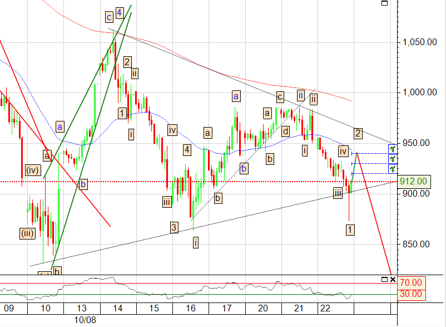The width and height of the screenshot is (446, 327).
Task: Click the RSI 70.00 overbought level label
Action: click(411, 282)
